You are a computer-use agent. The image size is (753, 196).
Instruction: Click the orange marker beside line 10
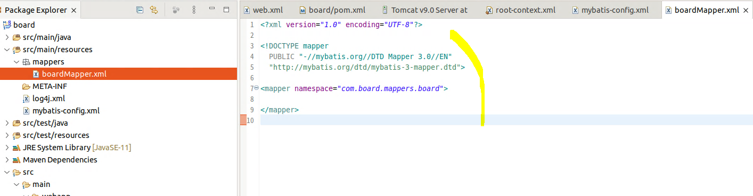pyautogui.click(x=243, y=120)
